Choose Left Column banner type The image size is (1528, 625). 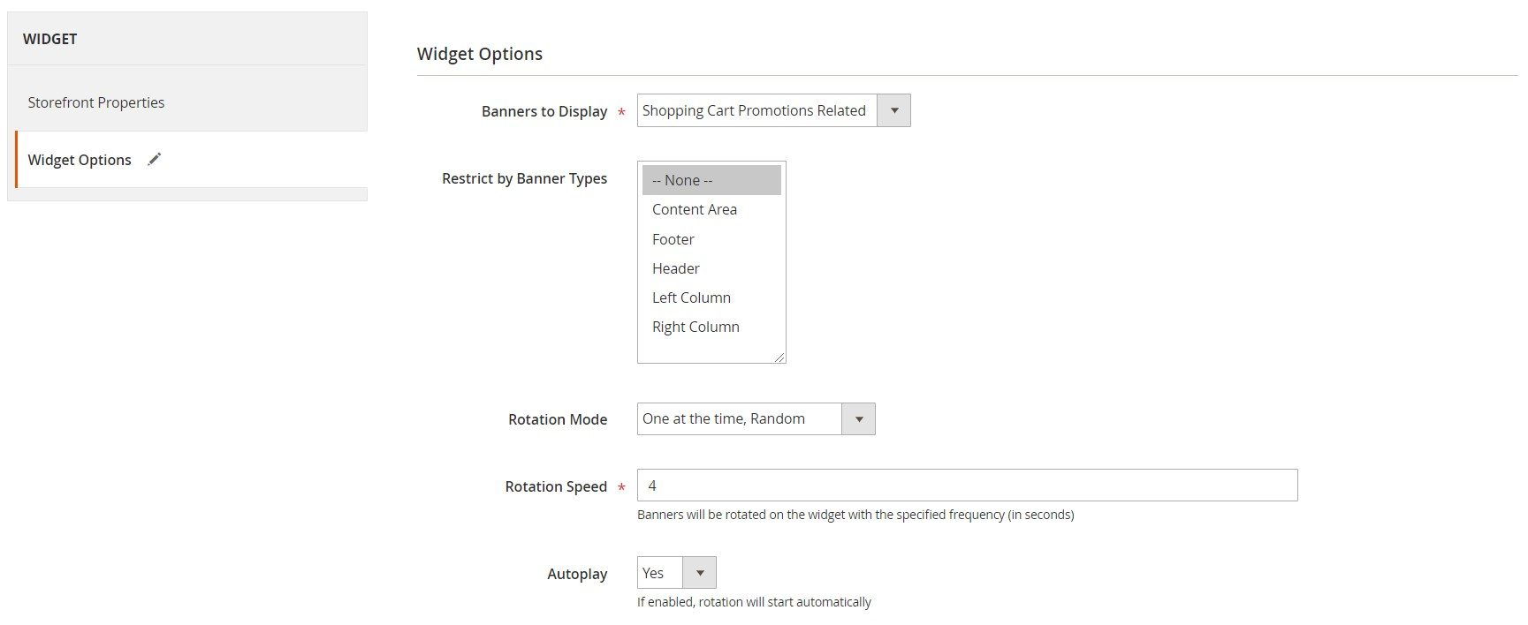pos(691,297)
